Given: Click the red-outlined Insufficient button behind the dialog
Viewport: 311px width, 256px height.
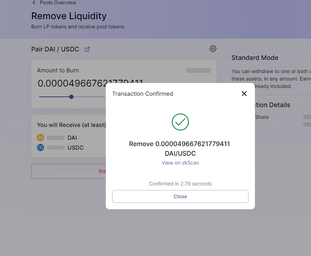Looking at the screenshot, I should pos(69,171).
